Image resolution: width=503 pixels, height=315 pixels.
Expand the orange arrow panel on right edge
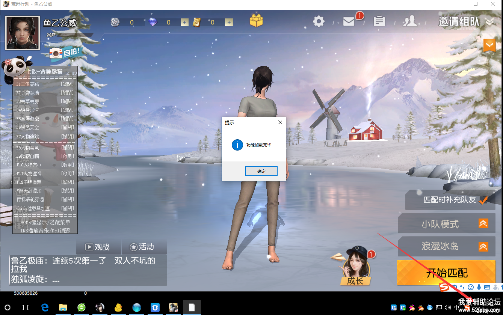pos(489,45)
